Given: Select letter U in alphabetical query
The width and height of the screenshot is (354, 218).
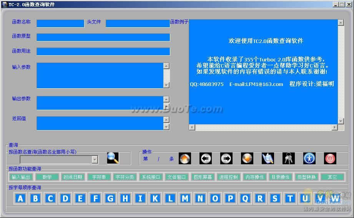Looking at the screenshot, I should (305, 198).
